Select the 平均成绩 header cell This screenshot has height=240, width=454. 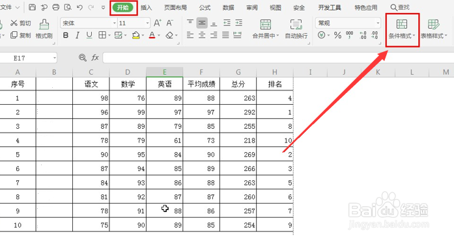pos(201,84)
